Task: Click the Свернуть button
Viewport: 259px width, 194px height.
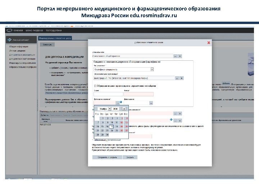Action: (x=47, y=45)
